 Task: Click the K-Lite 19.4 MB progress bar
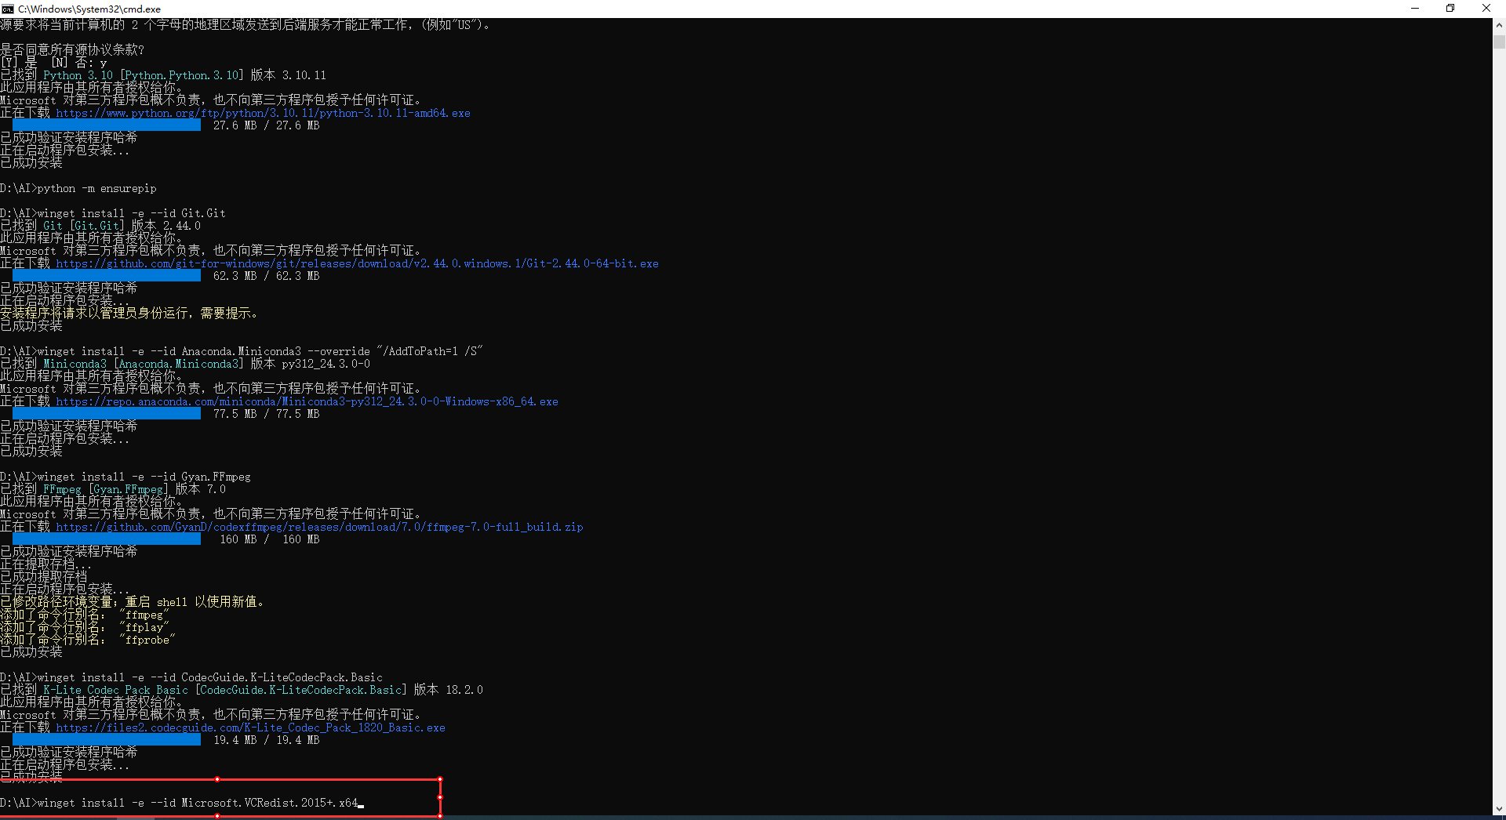107,740
